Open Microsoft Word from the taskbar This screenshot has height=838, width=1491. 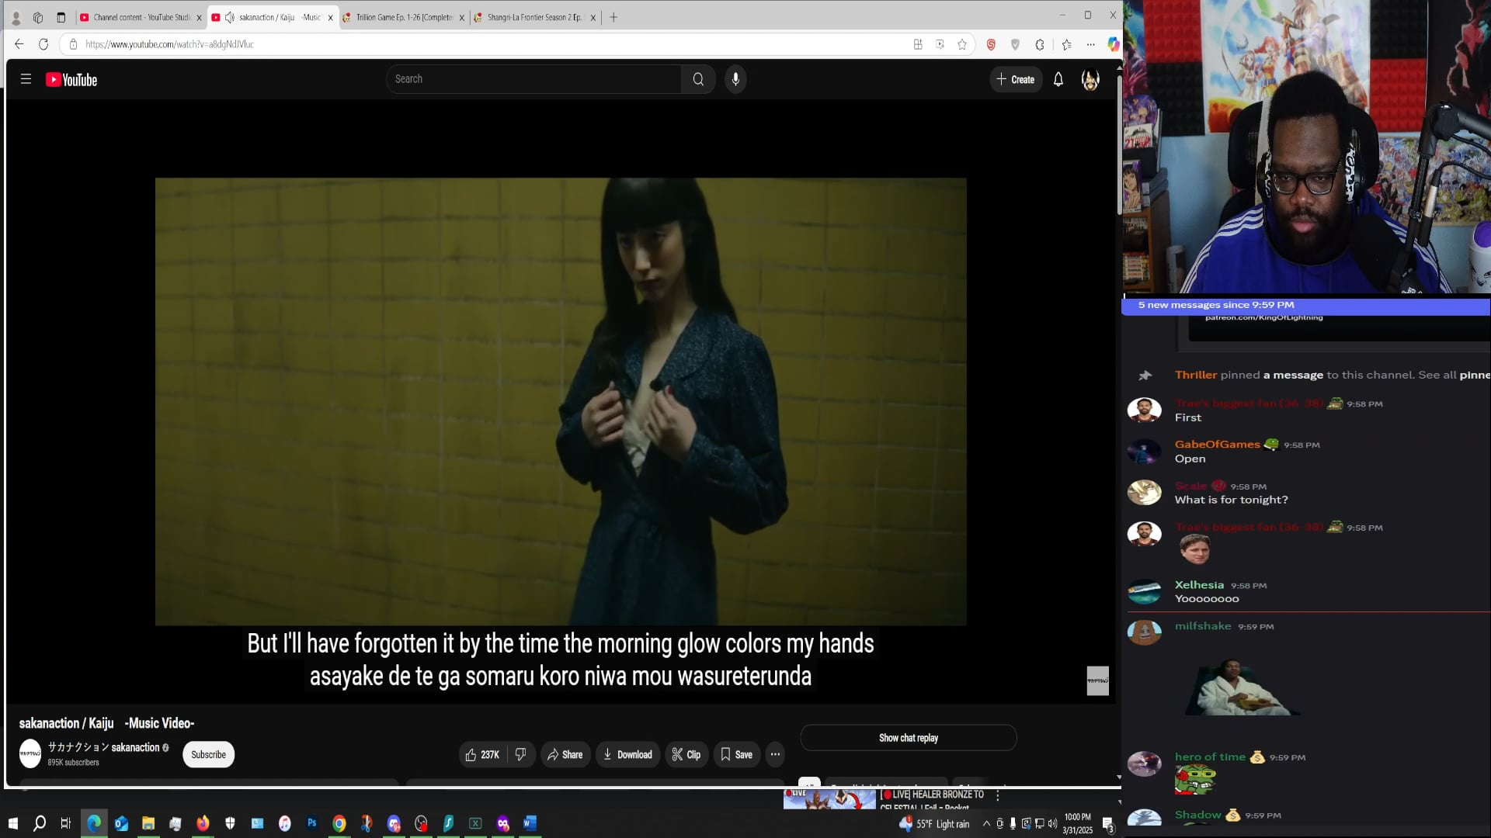(530, 823)
